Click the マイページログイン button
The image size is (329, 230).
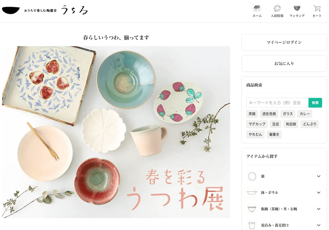tap(284, 42)
